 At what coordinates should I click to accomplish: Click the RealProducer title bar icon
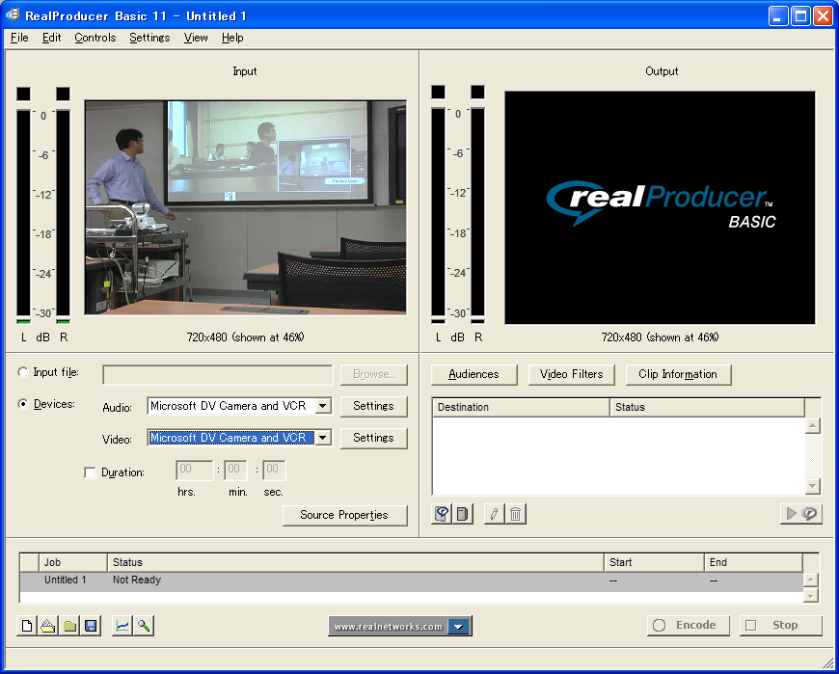(13, 15)
